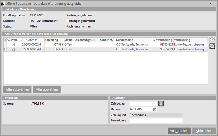This screenshot has width=218, height=136.
Task: Click the round checkmark icon beside the table
Action: 212,40
